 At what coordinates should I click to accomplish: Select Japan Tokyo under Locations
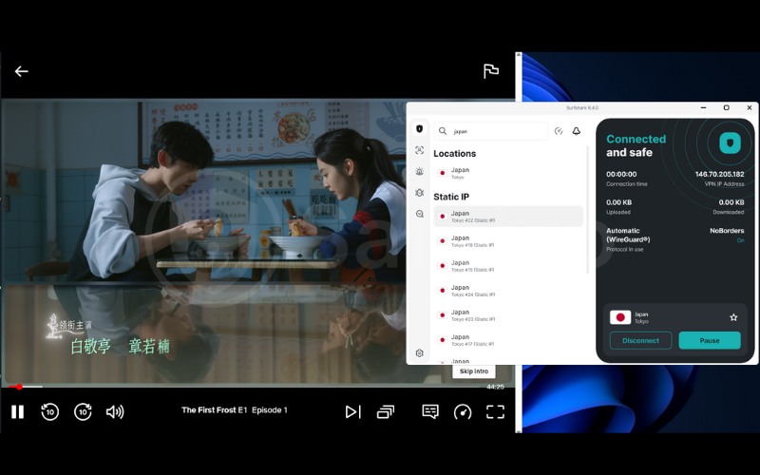click(508, 173)
